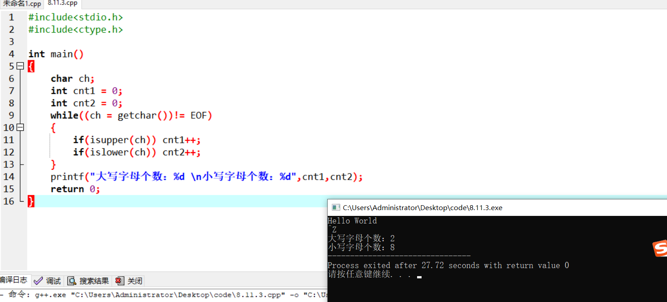The image size is (667, 302).
Task: Click line number 1 in the gutter
Action: [11, 17]
